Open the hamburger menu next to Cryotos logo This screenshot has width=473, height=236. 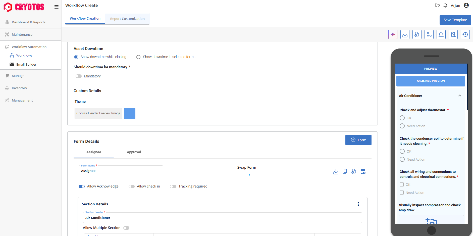coord(57,7)
